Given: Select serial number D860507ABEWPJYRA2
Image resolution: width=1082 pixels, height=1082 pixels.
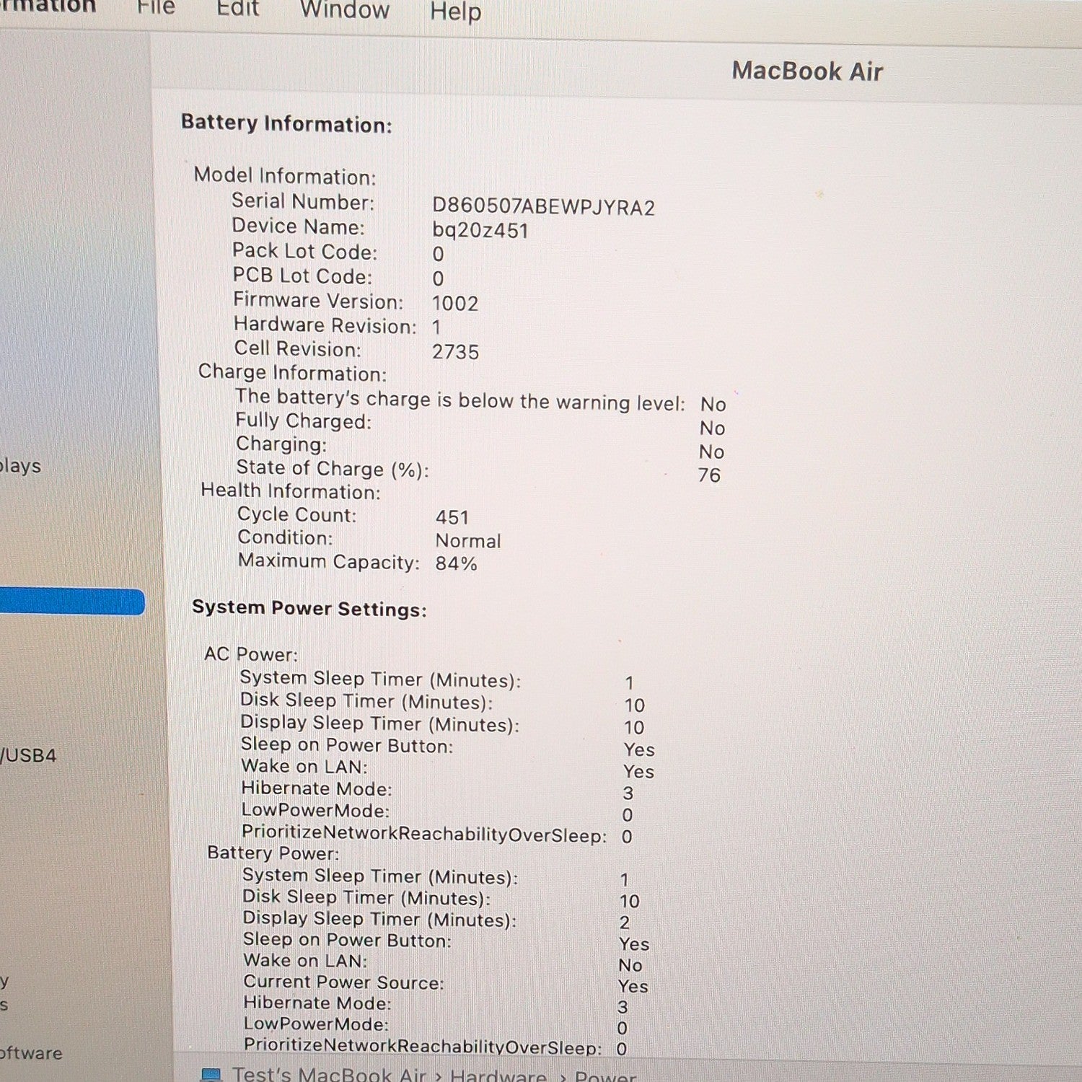Looking at the screenshot, I should 543,207.
